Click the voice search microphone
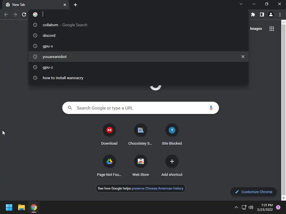Image resolution: width=286 pixels, height=214 pixels. [211, 108]
